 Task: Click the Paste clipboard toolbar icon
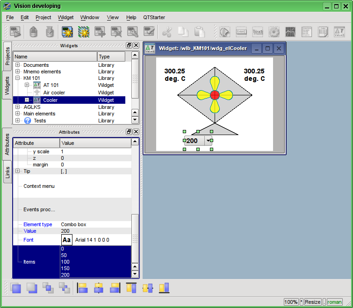[x=200, y=32]
